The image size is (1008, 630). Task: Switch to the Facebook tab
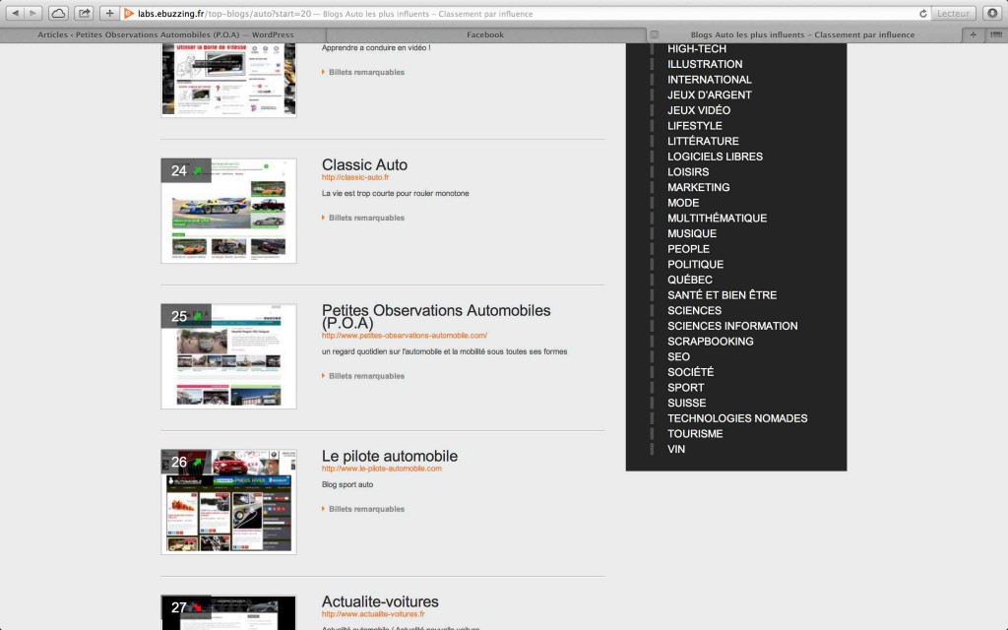pos(484,34)
